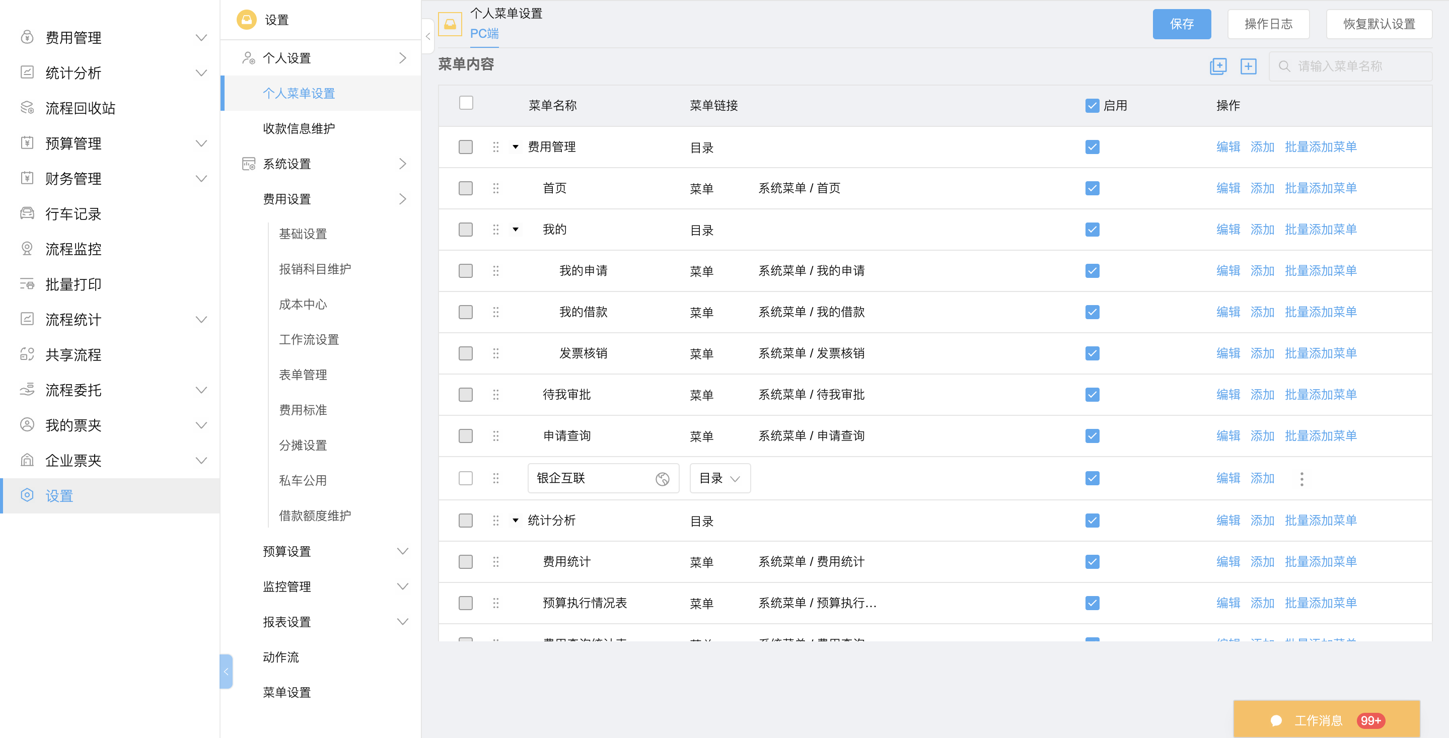This screenshot has width=1449, height=738.
Task: Click the globe icon in 银企互联 field
Action: (x=662, y=479)
